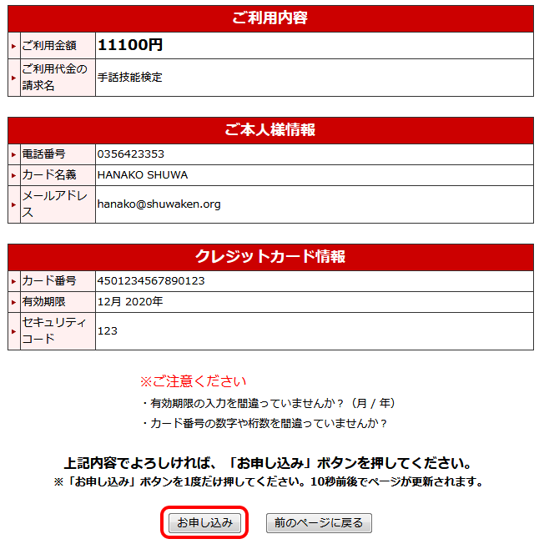Viewport: 539px width, 544px height.
Task: Click the red arrow beside メールアドレス
Action: pos(14,204)
